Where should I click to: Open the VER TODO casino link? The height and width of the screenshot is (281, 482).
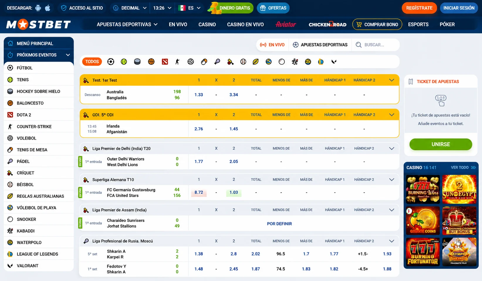point(463,167)
